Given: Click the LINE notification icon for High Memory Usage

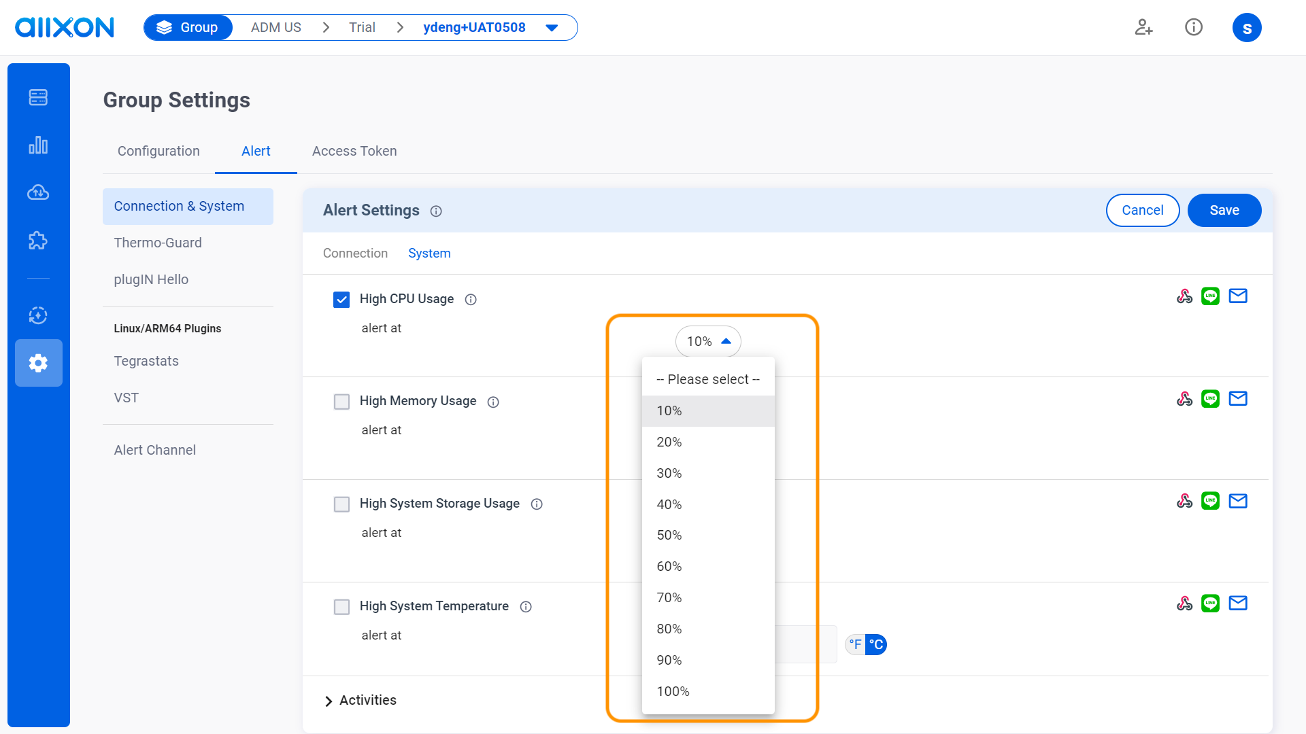Looking at the screenshot, I should coord(1211,398).
